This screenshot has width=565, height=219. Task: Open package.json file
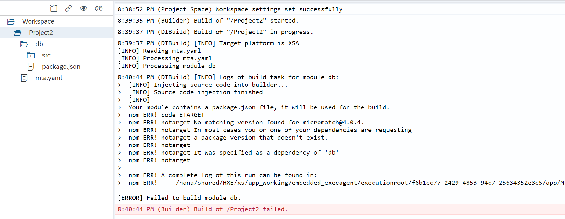[x=61, y=67]
